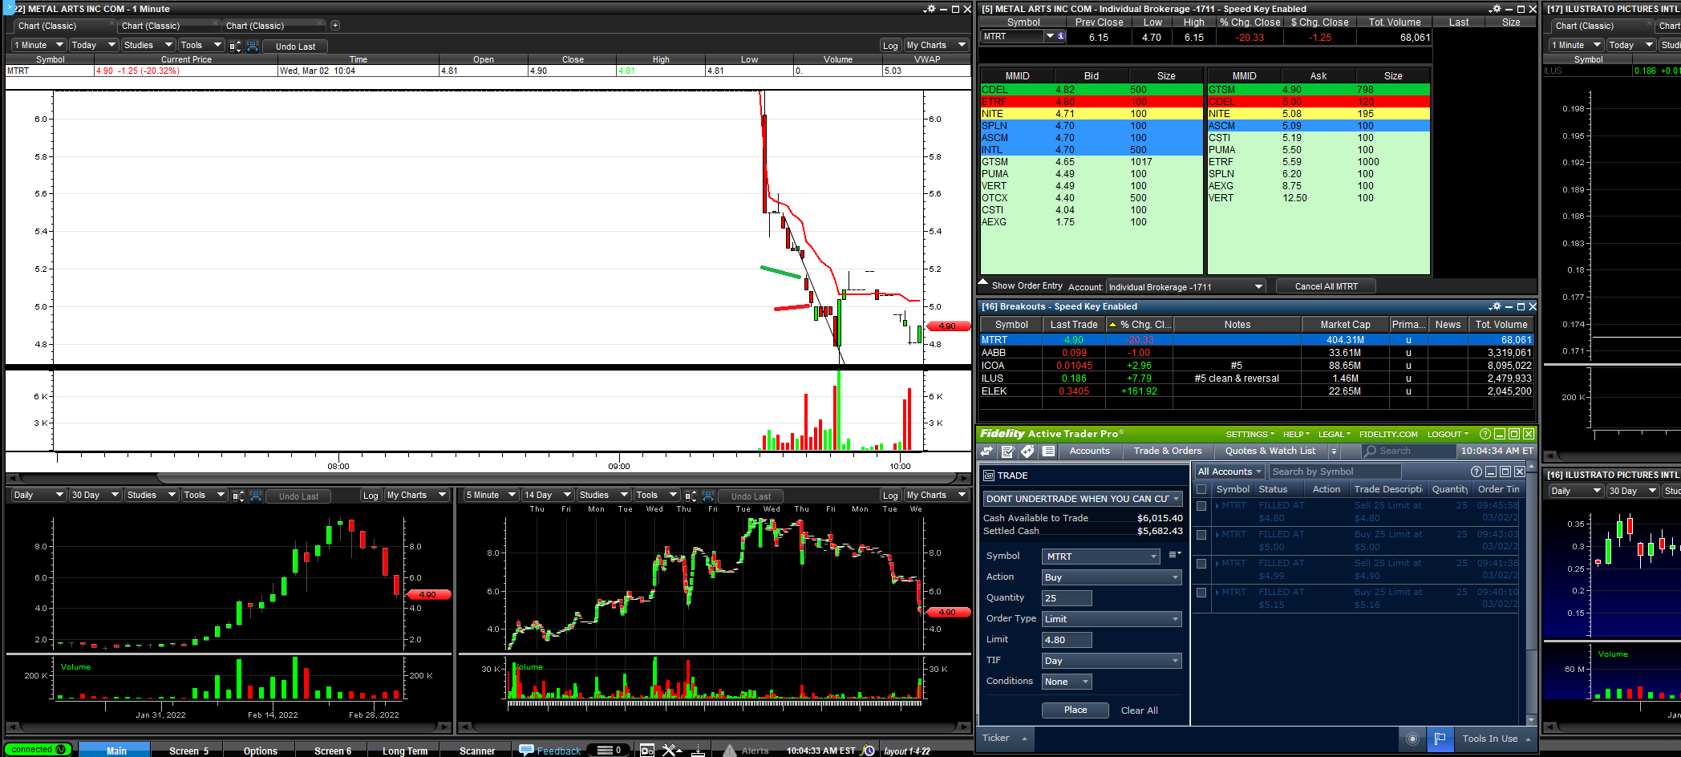
Task: Open help icon in Fidelity Active Trader Pro titlebar
Action: [1485, 434]
